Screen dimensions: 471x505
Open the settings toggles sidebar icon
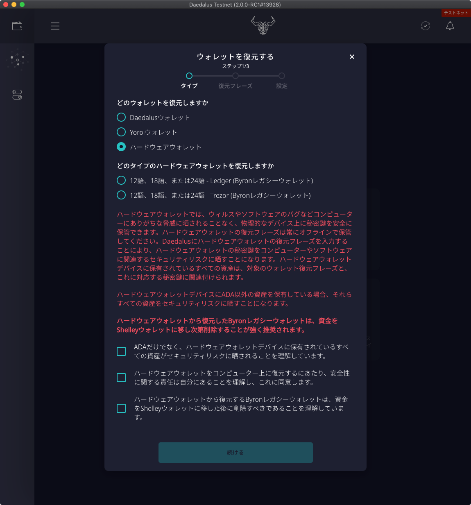pos(17,95)
